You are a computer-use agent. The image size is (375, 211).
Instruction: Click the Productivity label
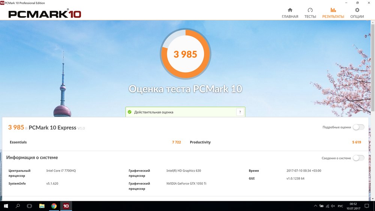200,142
